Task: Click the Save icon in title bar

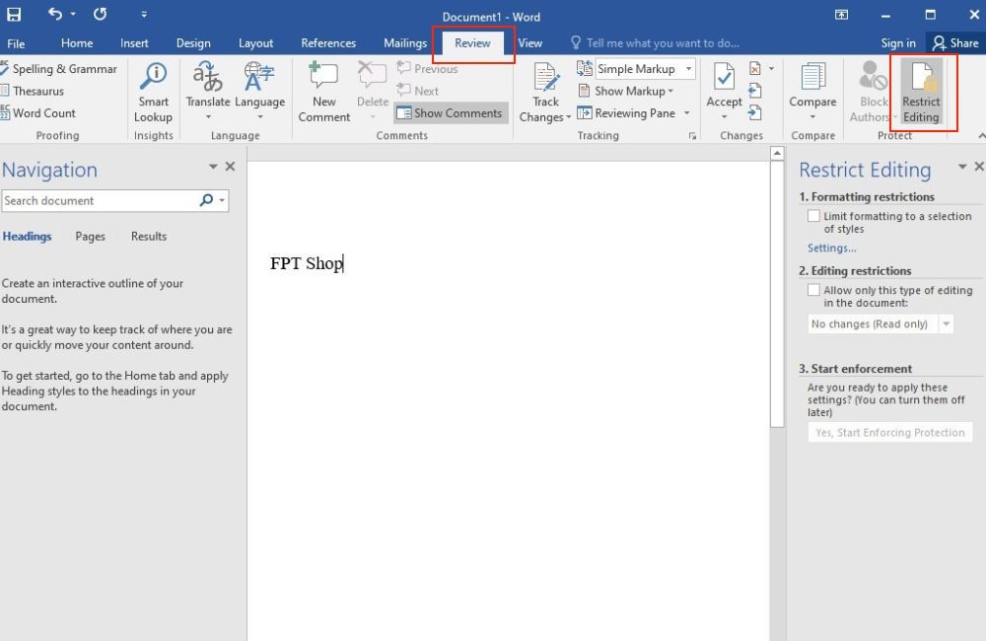Action: pos(14,14)
